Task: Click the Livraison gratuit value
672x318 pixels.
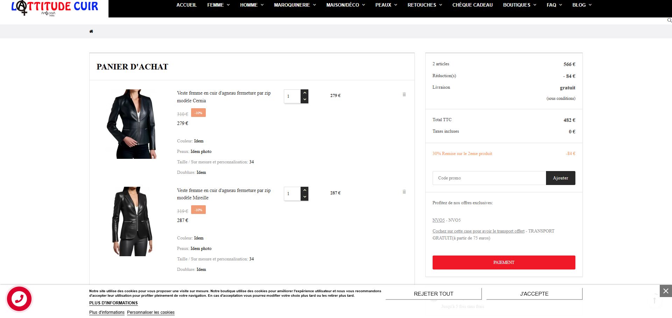Action: [x=567, y=88]
